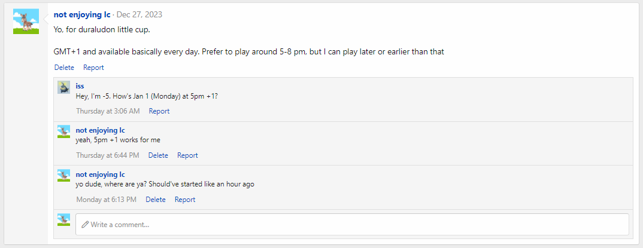Report the "yeah, 5pm +1 works" comment
Viewport: 643px width, 248px height.
pyautogui.click(x=187, y=155)
